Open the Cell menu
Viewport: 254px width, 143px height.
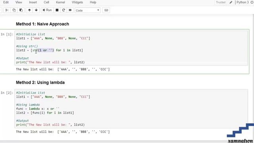tap(46, 2)
